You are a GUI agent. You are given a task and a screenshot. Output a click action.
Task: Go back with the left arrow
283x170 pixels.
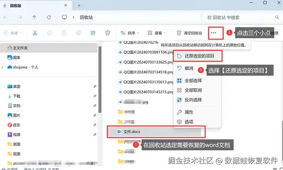(5, 17)
